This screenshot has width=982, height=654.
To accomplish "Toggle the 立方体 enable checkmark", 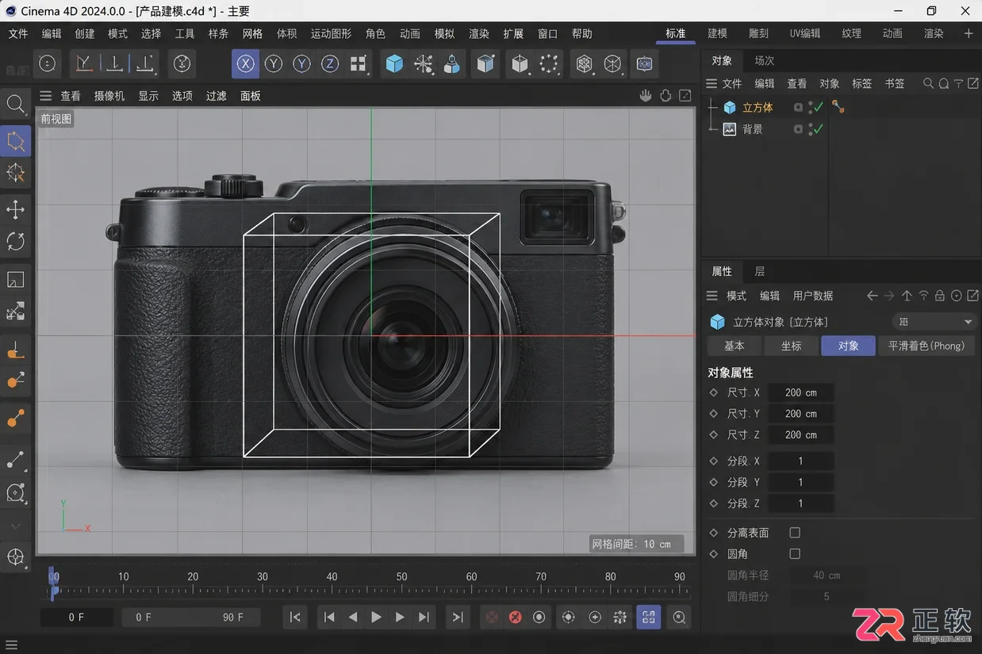I will point(819,107).
